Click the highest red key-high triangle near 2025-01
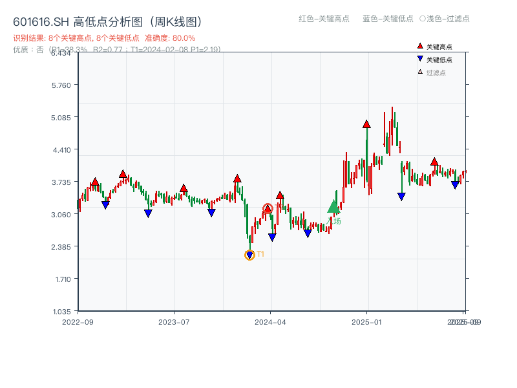 366,124
